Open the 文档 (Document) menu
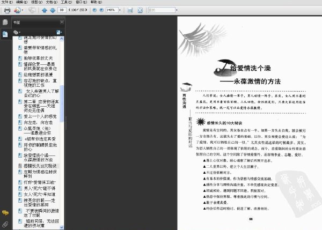Image resolution: width=322 pixels, height=230 pixels. [52, 2]
